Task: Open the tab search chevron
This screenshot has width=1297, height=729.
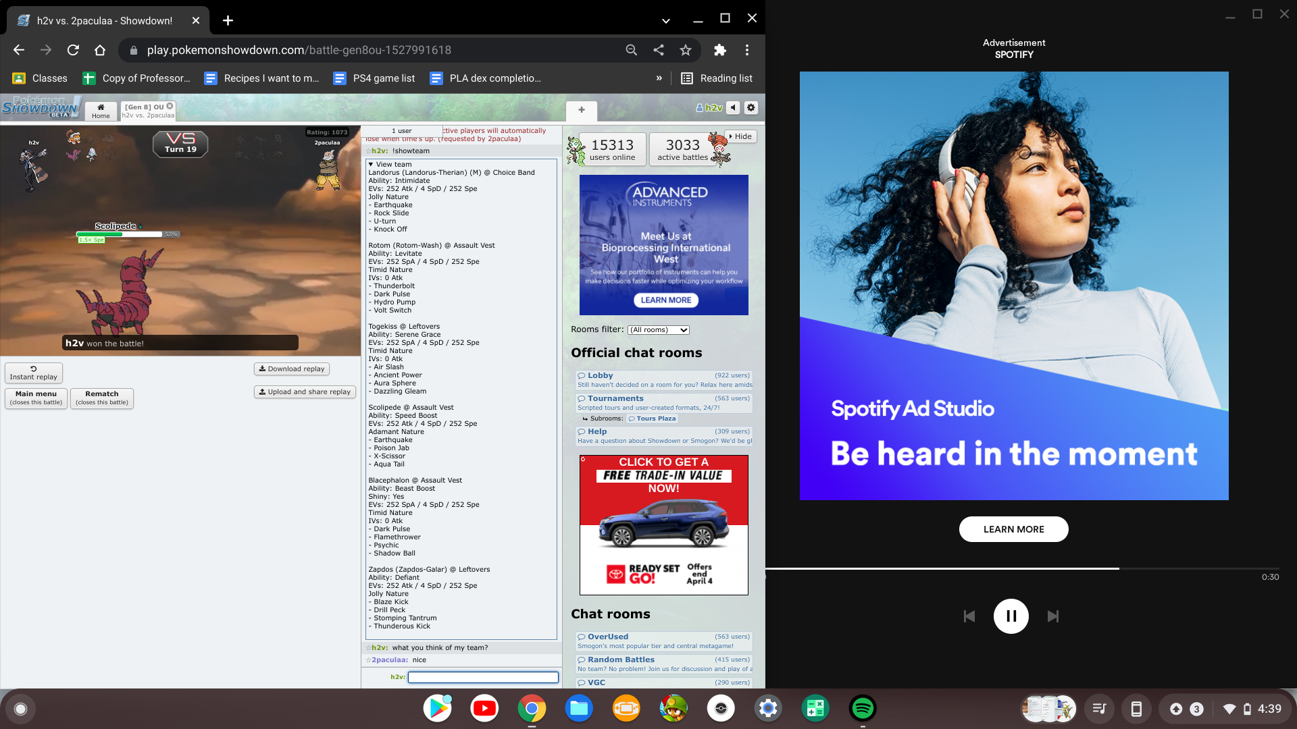Action: (666, 20)
